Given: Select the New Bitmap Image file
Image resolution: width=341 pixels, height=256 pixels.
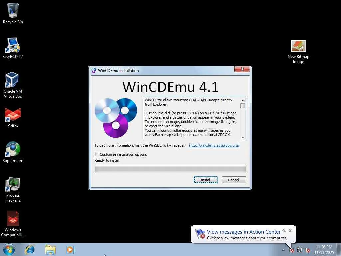Looking at the screenshot, I should (x=298, y=52).
